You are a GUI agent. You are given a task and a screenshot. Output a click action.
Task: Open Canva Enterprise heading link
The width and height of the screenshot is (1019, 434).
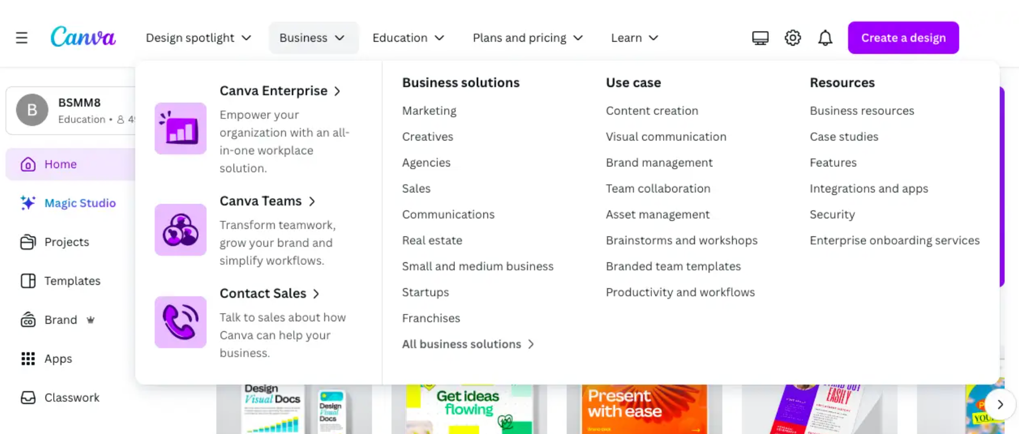click(x=280, y=91)
